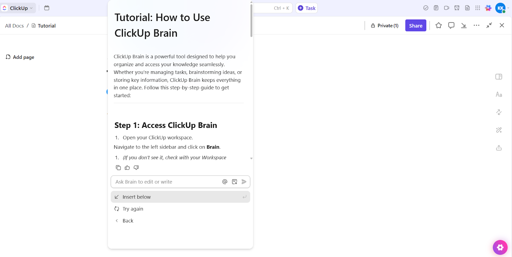Screen dimensions: 512x257
Task: Go to All Docs breadcrumb link
Action: click(x=14, y=26)
